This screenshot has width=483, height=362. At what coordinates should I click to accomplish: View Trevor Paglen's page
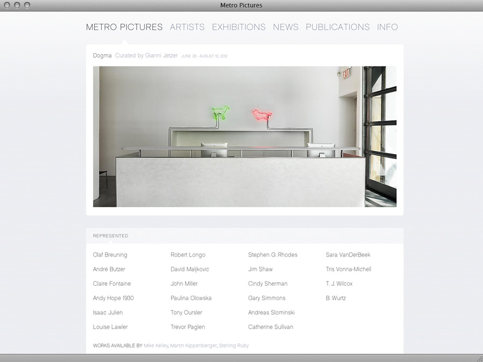pos(188,327)
